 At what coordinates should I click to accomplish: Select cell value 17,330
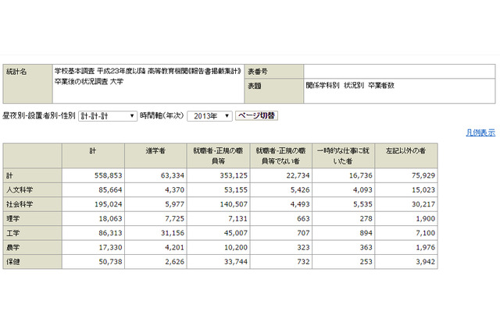pos(110,247)
